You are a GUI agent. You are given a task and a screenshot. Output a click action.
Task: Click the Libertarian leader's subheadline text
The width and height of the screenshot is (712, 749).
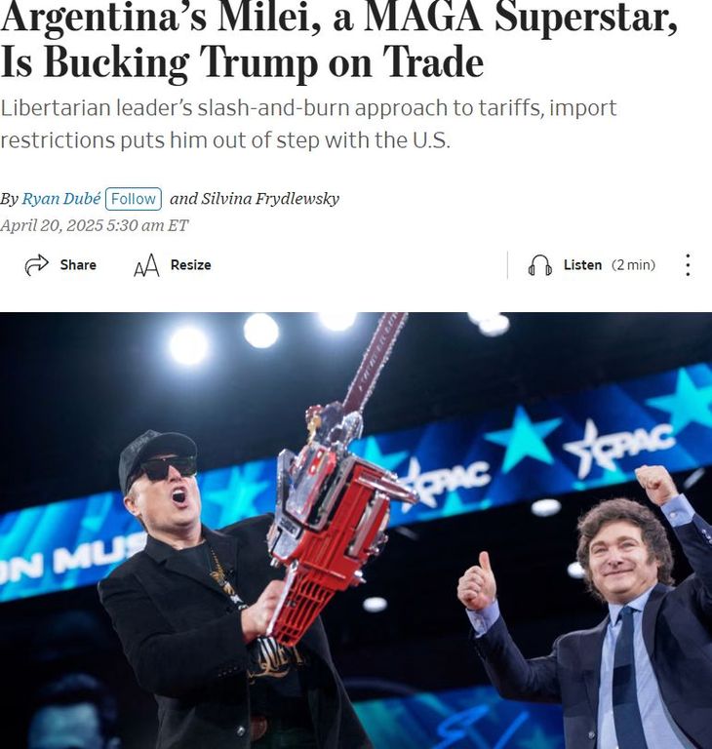(308, 124)
